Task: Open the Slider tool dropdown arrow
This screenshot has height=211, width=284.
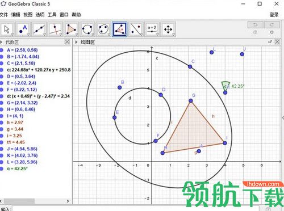Action: pos(157,35)
